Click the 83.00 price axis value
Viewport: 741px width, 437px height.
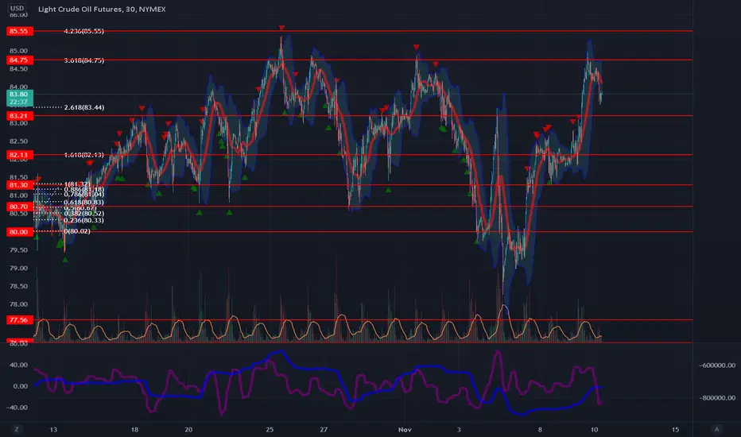click(x=18, y=123)
